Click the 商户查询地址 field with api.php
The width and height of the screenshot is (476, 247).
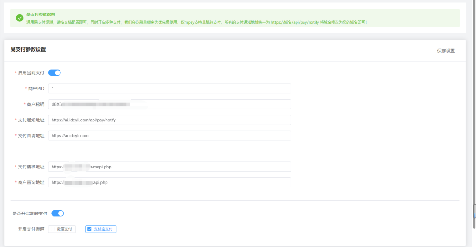click(x=169, y=182)
